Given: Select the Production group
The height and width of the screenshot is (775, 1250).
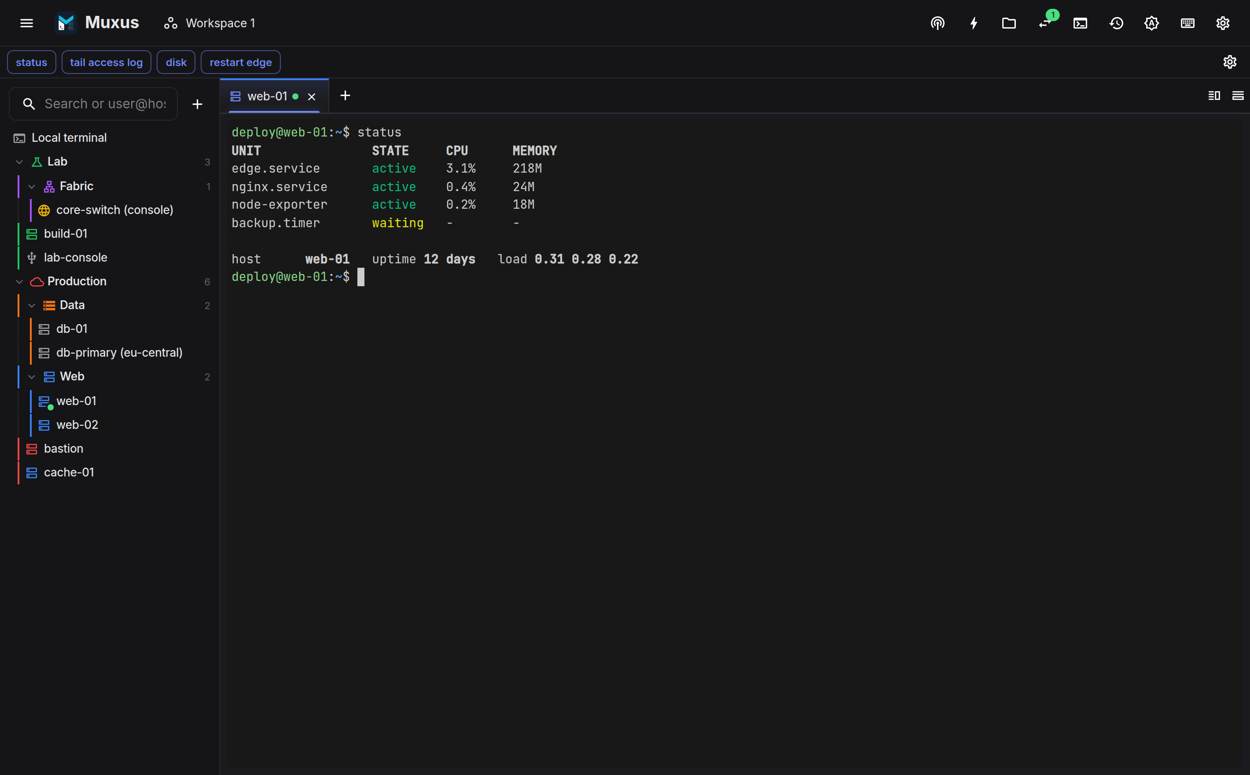Looking at the screenshot, I should coord(110,281).
